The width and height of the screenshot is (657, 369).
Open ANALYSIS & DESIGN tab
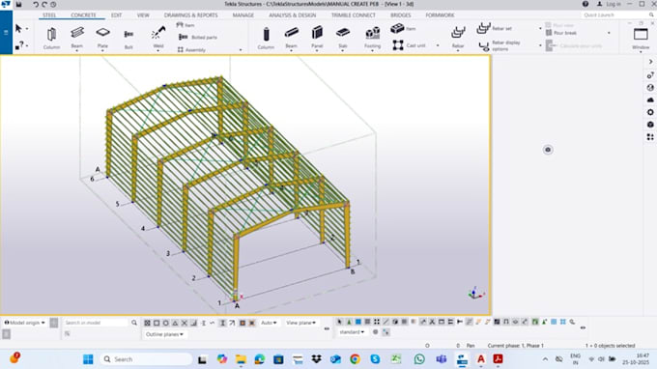293,15
